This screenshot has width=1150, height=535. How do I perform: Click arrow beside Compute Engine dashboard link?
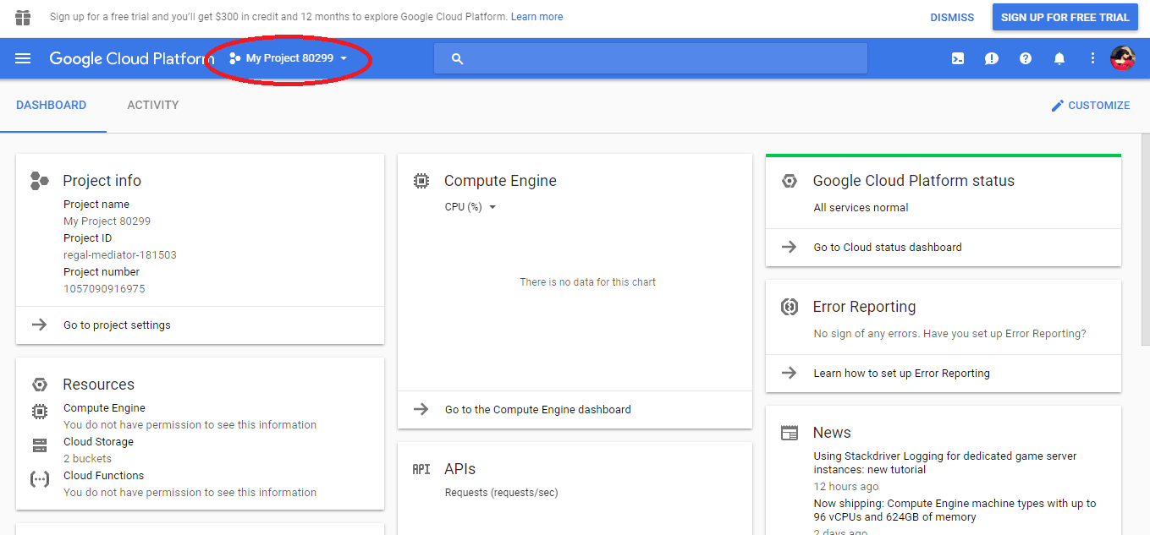tap(421, 409)
